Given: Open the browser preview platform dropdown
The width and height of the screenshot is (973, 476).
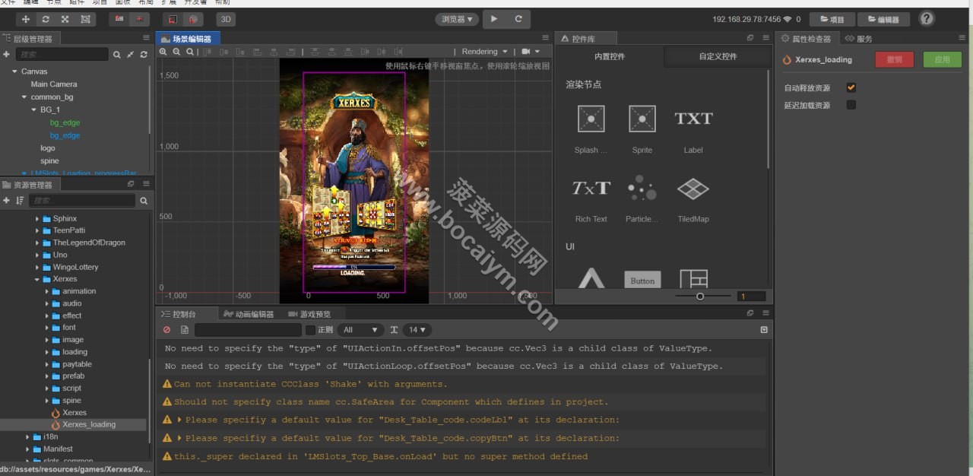Looking at the screenshot, I should pyautogui.click(x=457, y=19).
